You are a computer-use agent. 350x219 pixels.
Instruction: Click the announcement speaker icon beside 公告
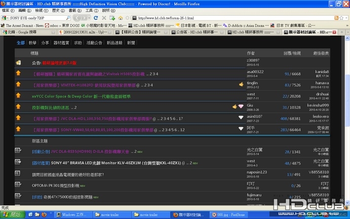click(18, 62)
